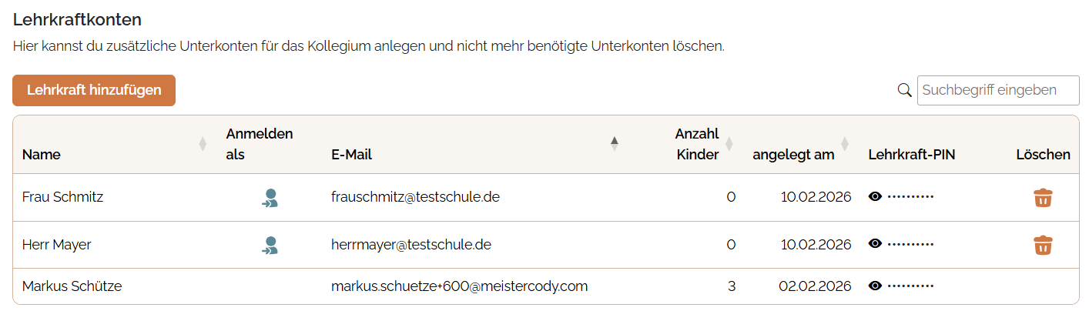The height and width of the screenshot is (321, 1089).
Task: Show Frau Schmitz's Lehrkraft-PIN
Action: (x=875, y=197)
